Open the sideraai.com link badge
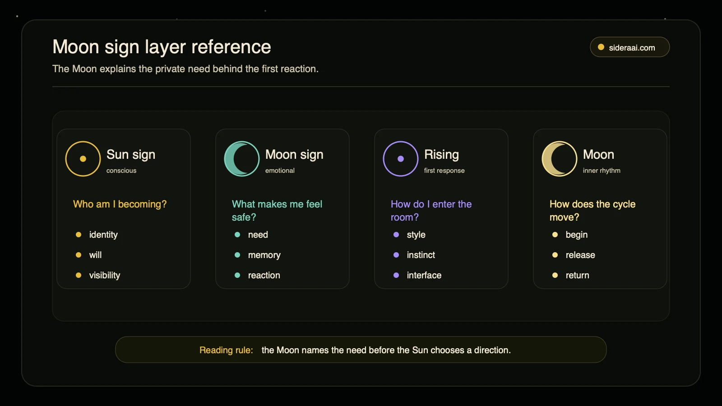Image resolution: width=722 pixels, height=406 pixels. pos(629,47)
